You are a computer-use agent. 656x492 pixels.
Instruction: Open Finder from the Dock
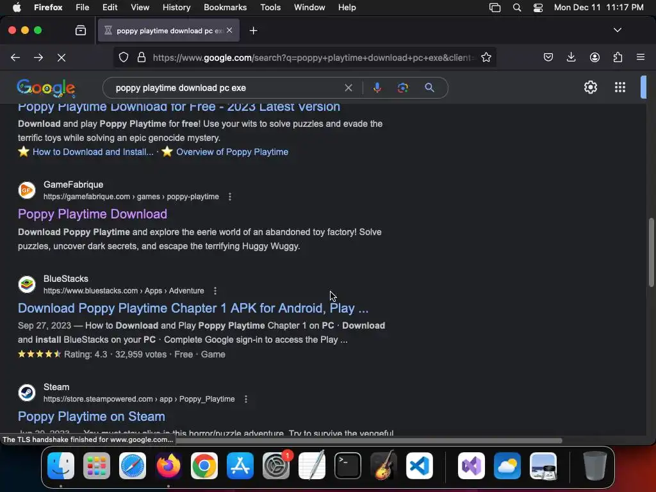click(x=61, y=466)
